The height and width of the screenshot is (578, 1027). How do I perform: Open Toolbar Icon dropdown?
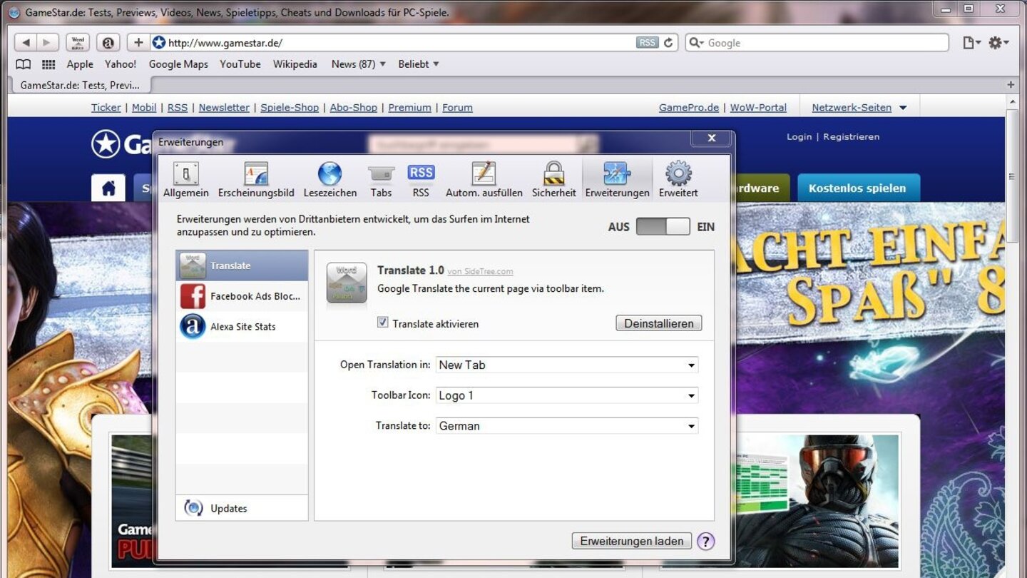(x=567, y=395)
